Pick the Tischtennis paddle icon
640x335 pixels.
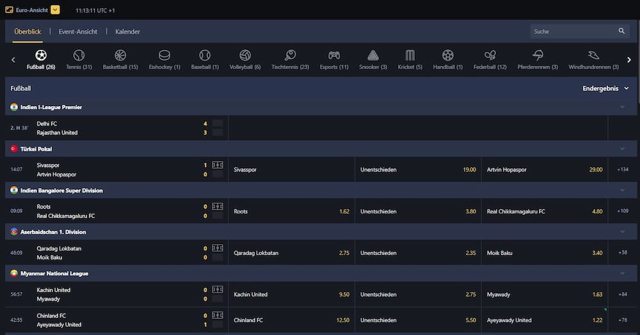click(x=290, y=56)
